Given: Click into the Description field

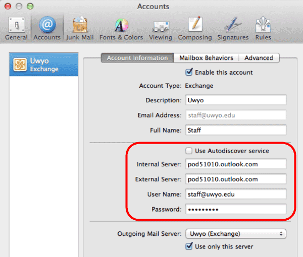Looking at the screenshot, I should pyautogui.click(x=236, y=100).
